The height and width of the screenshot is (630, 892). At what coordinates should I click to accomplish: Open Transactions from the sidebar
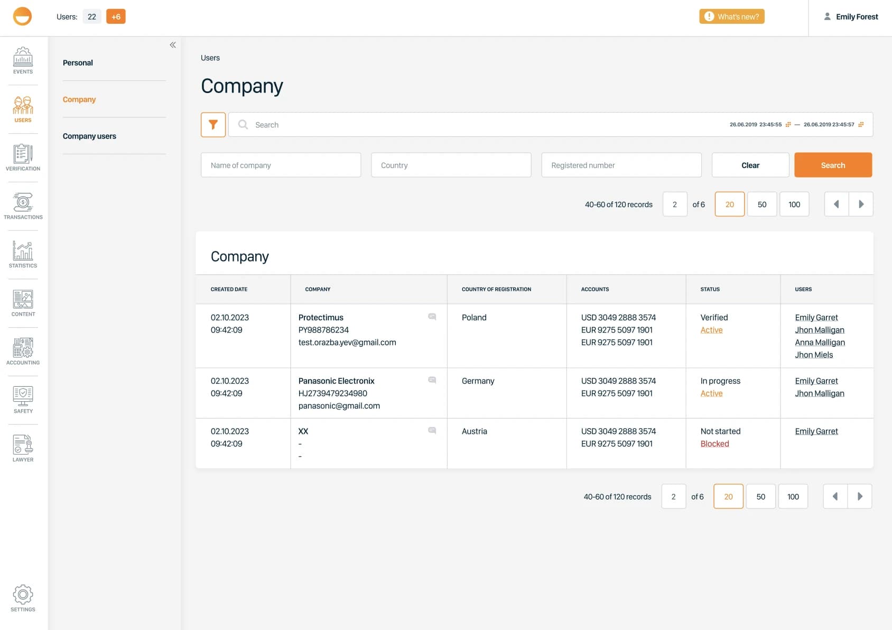coord(23,206)
